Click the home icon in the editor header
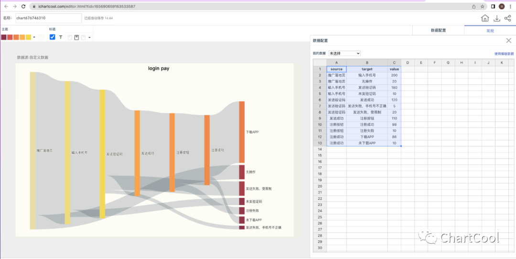The image size is (516, 259). (485, 18)
